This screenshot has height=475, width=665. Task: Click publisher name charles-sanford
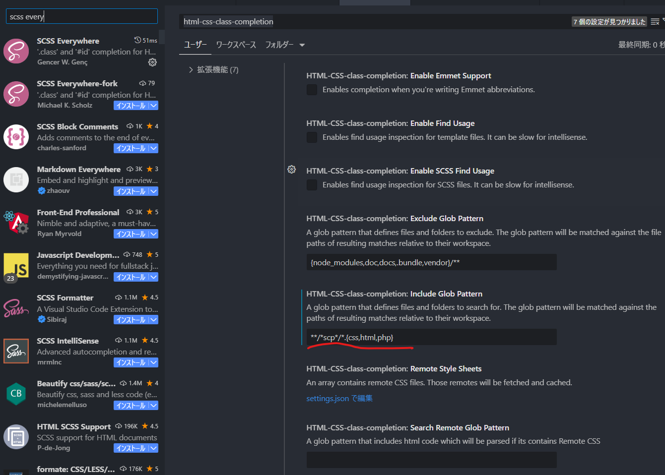point(62,148)
